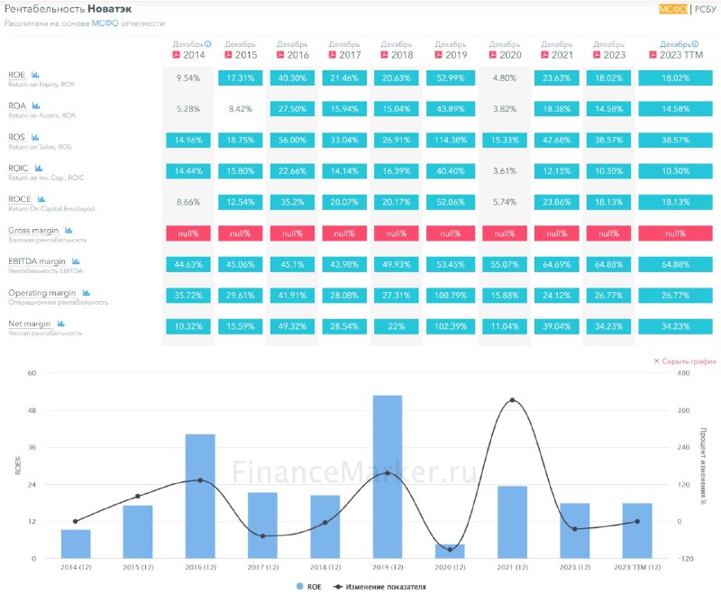
Task: Click the PDF icon next to 2021
Action: 544,55
